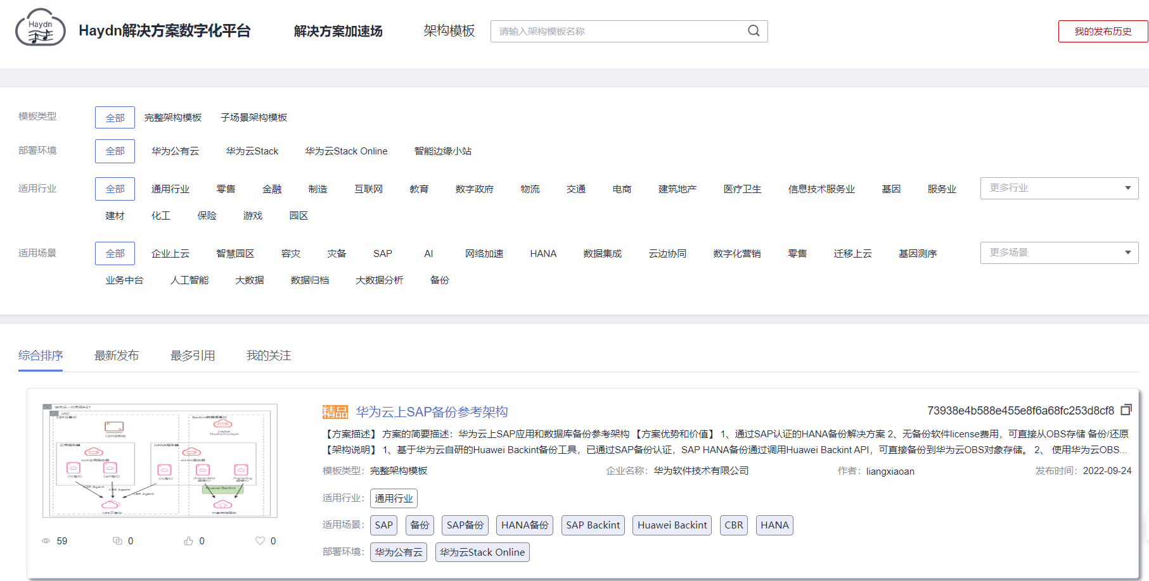Filter industry by 医疗卫生

coord(743,189)
